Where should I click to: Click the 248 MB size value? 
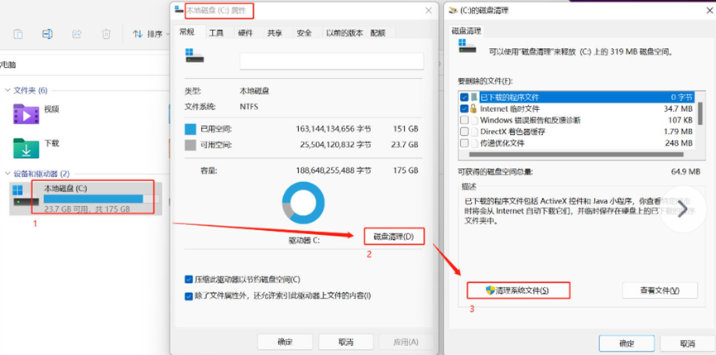tap(679, 143)
